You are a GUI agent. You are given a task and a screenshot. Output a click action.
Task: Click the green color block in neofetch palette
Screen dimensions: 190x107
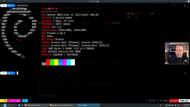(52, 62)
